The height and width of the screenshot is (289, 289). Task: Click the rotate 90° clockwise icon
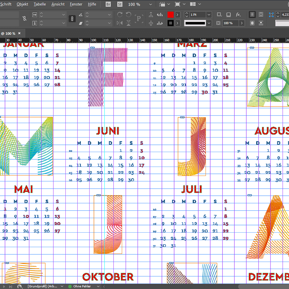click(x=120, y=14)
